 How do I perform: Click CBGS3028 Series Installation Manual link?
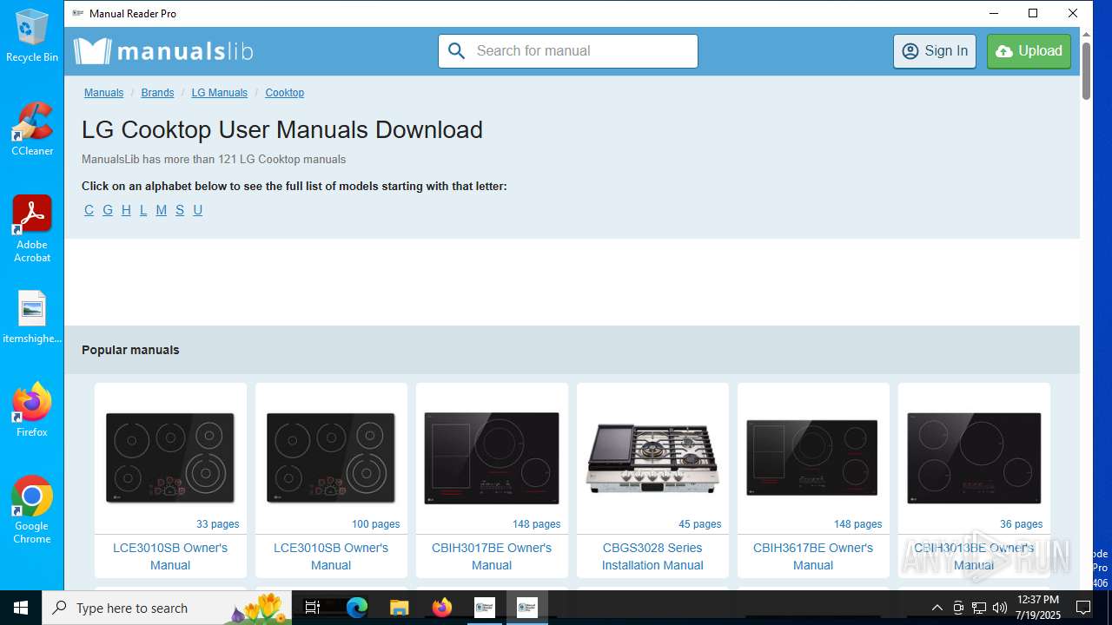click(x=652, y=556)
